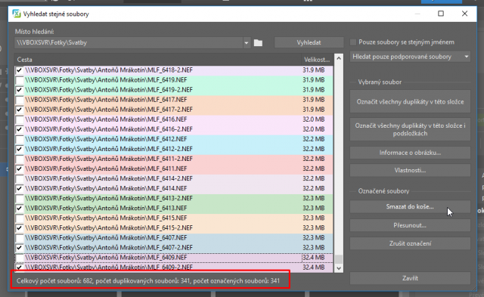Select row path MLF_6416.NEF

[106, 119]
